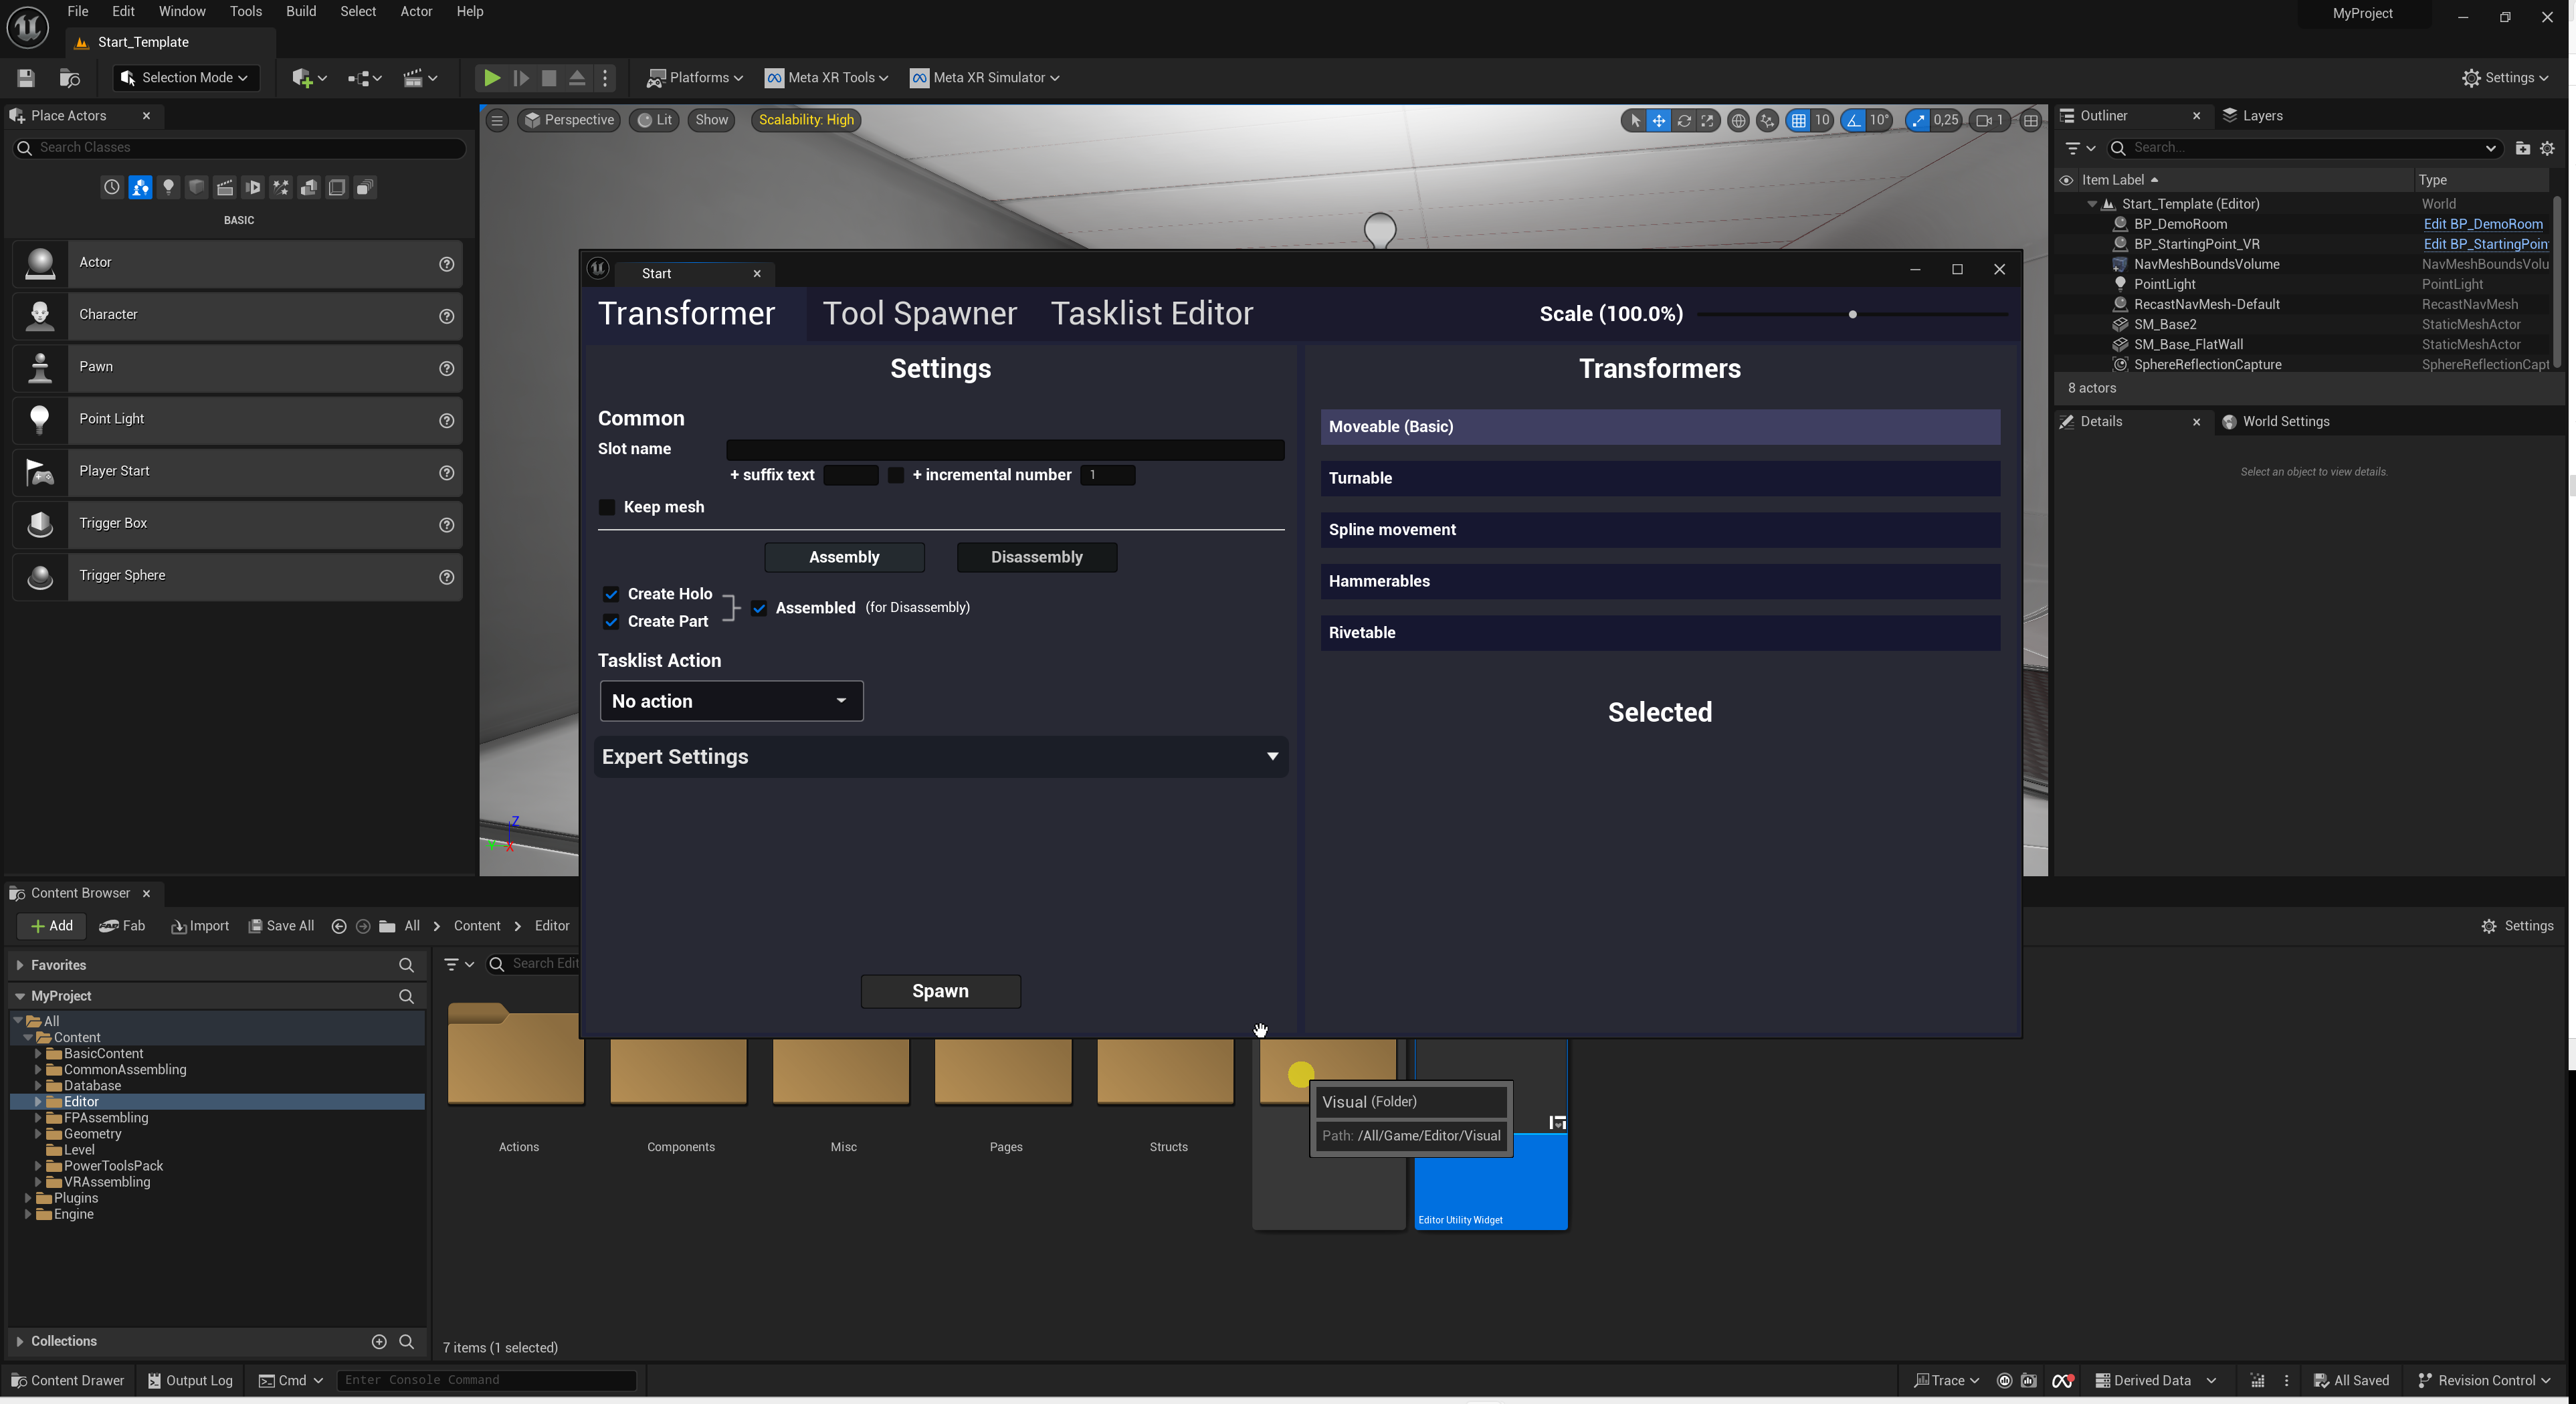
Task: Click the help icon next to Point Light
Action: [x=446, y=420]
